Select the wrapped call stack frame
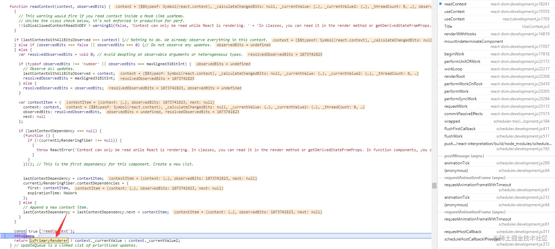 496,121
